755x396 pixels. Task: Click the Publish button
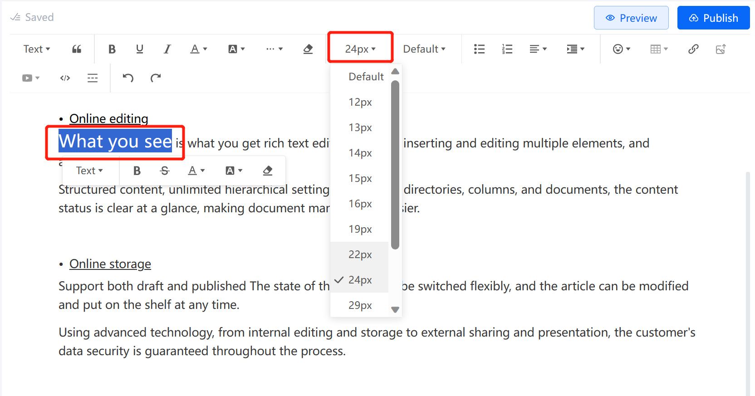click(x=714, y=18)
